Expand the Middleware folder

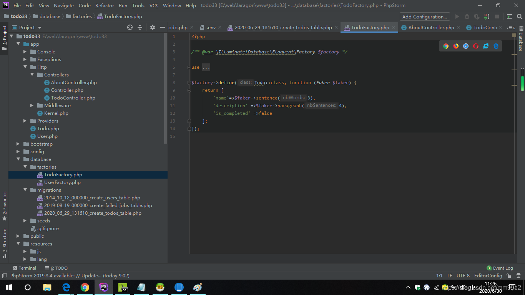pos(32,106)
